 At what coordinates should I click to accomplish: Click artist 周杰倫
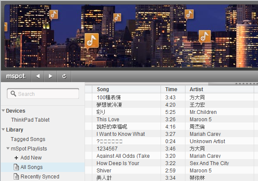(197, 126)
